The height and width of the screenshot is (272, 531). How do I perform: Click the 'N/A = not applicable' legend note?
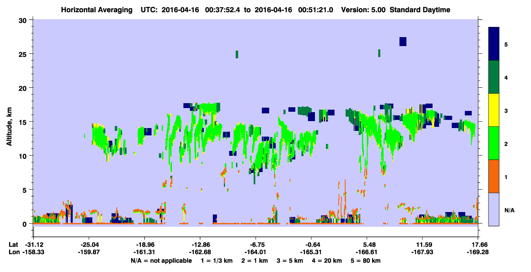[x=161, y=261]
